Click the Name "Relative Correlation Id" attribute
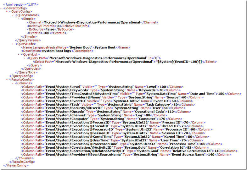 186,151
